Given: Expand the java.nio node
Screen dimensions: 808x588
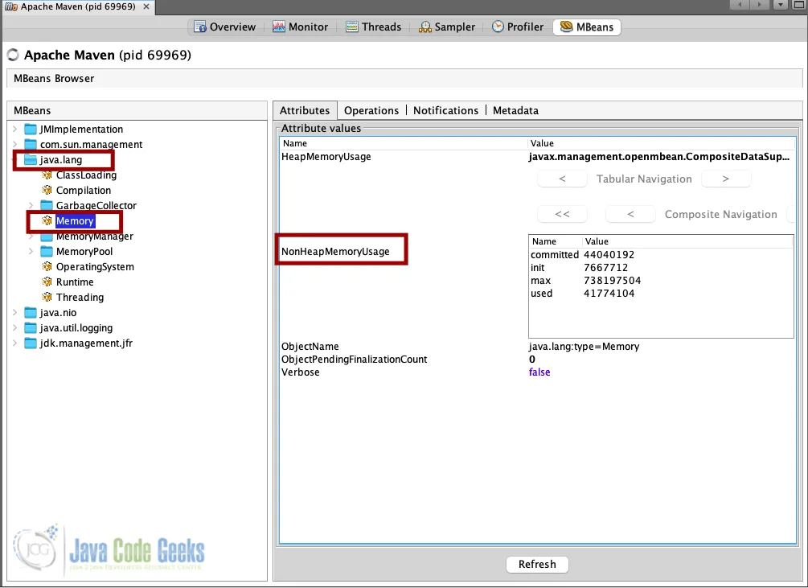Looking at the screenshot, I should point(15,312).
